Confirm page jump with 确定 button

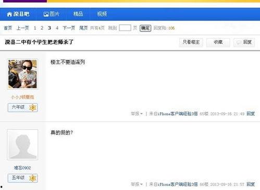pyautogui.click(x=145, y=28)
